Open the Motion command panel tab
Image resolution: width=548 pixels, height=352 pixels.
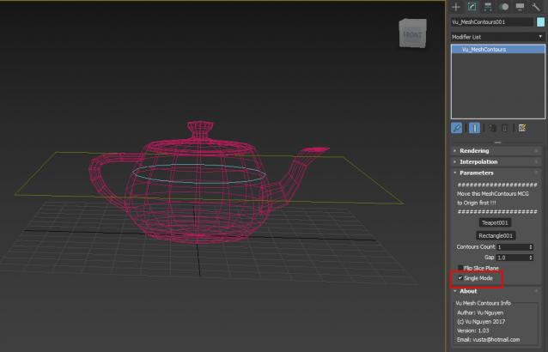pos(504,7)
